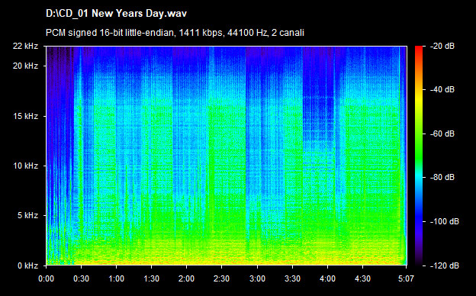Image resolution: width=476 pixels, height=296 pixels.
Task: Click the '1:30' time axis label
Action: 151,278
